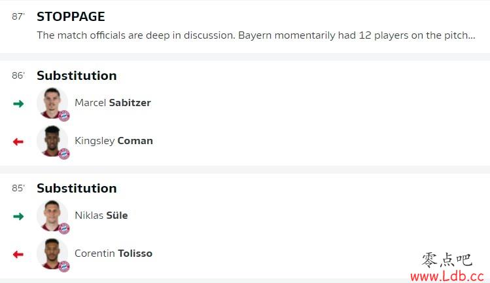Click the red arrow beside Corentin Tolisso
490x283 pixels.
(18, 254)
